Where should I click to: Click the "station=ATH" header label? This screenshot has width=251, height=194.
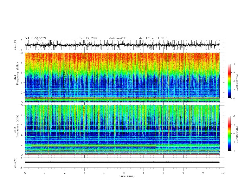(x=118, y=38)
